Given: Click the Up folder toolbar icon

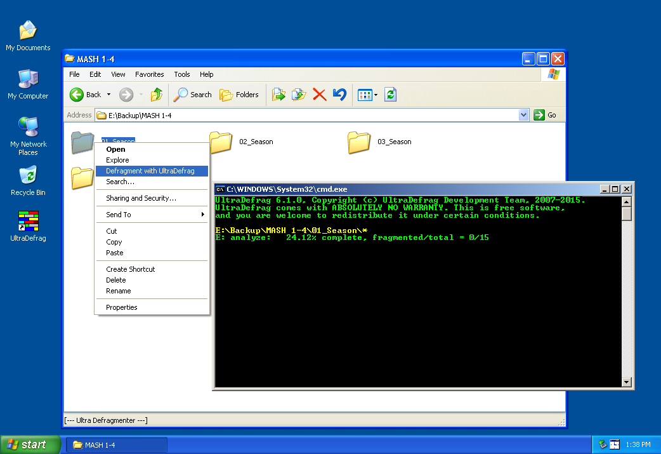Looking at the screenshot, I should coord(156,95).
